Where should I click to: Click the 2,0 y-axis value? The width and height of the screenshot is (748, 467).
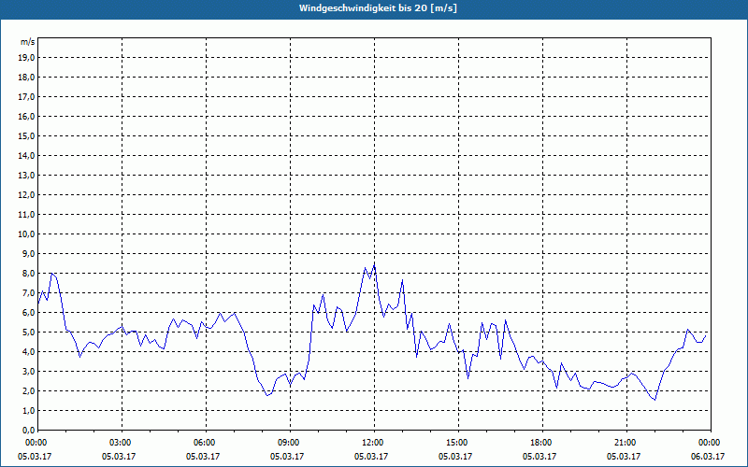click(28, 390)
